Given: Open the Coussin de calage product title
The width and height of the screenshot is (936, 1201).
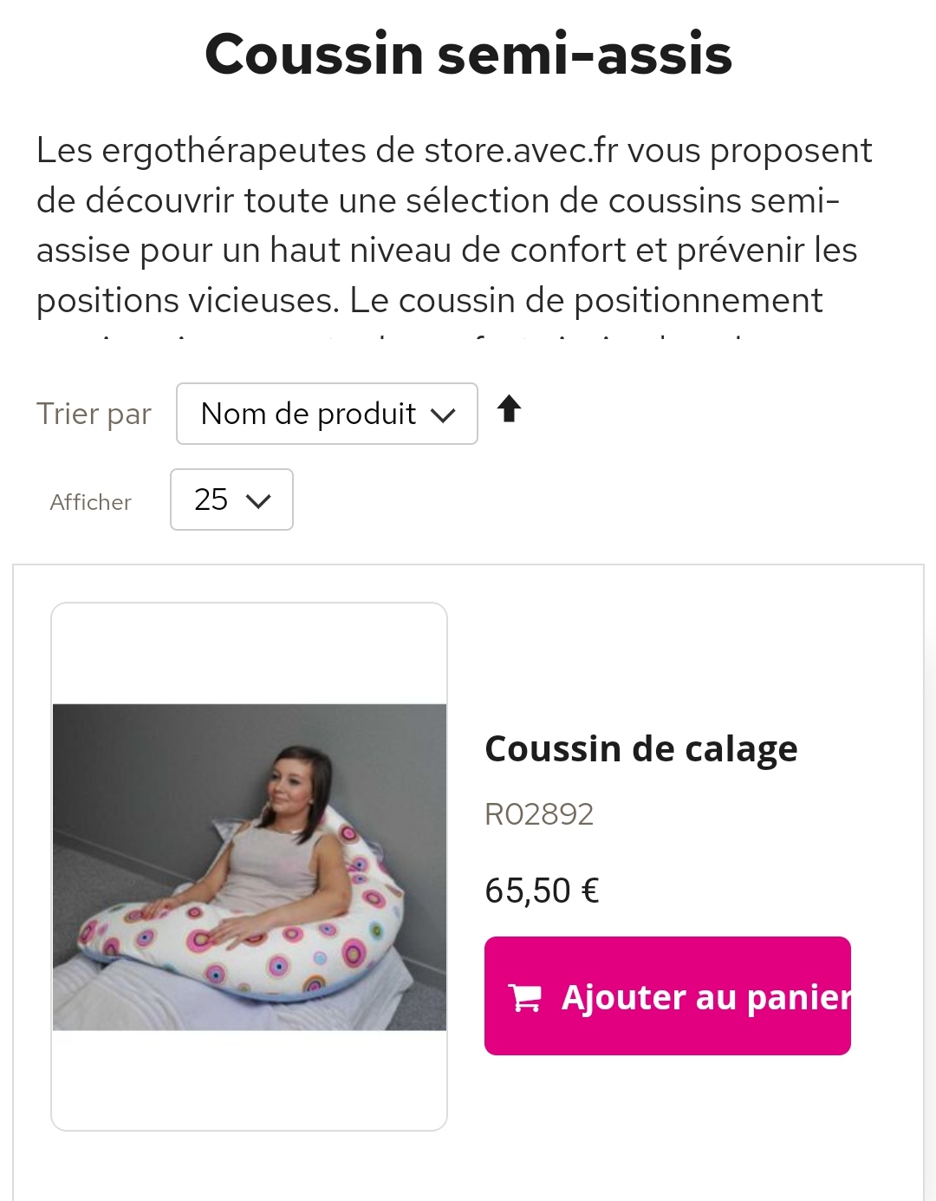Looking at the screenshot, I should 641,748.
